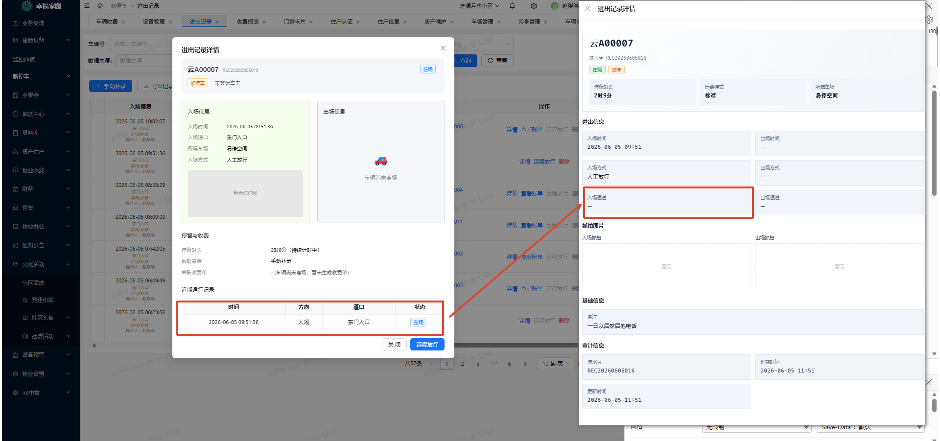This screenshot has width=940, height=441.
Task: Click the right panel's vertical scrollbar
Action: pyautogui.click(x=934, y=142)
